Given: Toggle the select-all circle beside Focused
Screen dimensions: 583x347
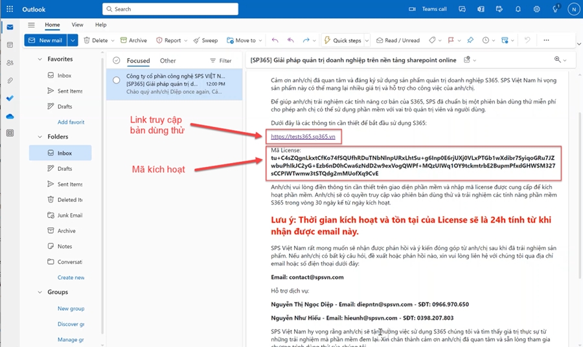Looking at the screenshot, I should click(117, 60).
